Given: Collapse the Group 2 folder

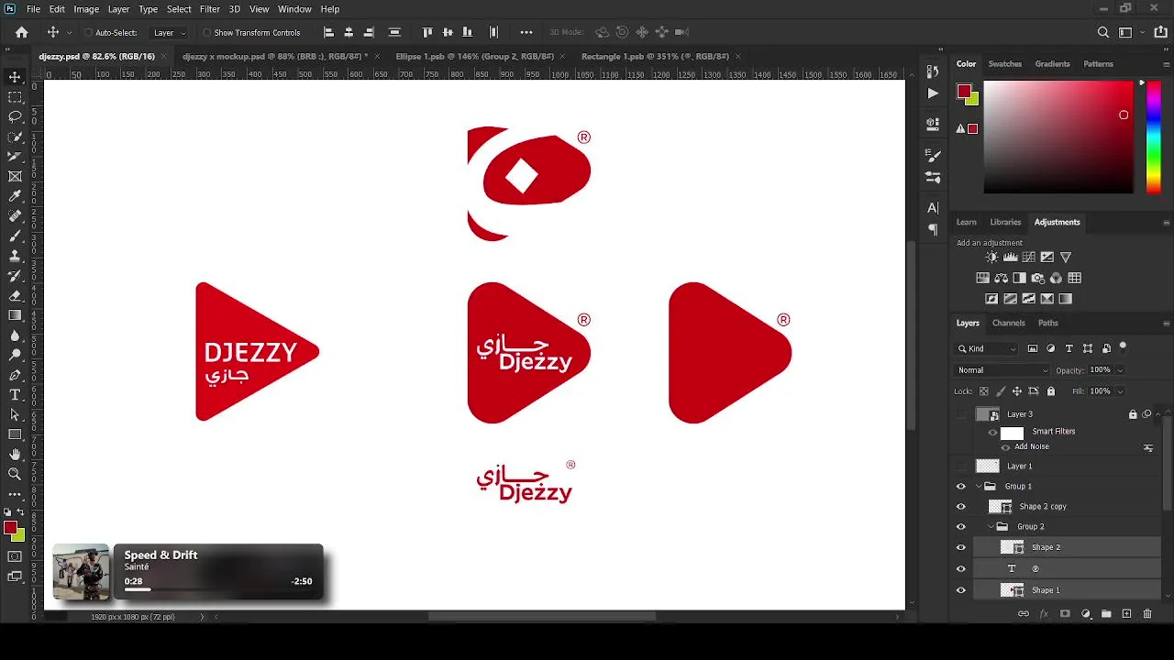Looking at the screenshot, I should pos(991,527).
